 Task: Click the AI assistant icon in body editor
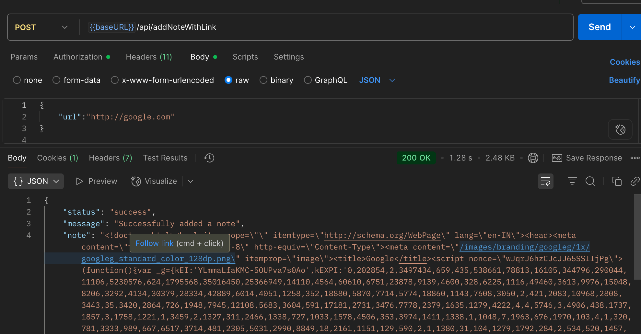620,129
